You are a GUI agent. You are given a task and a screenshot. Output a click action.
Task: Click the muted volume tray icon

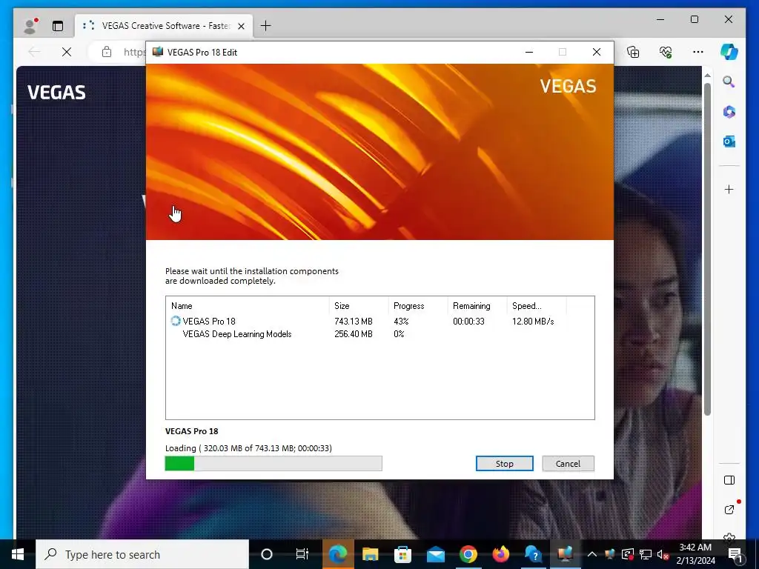coord(663,554)
